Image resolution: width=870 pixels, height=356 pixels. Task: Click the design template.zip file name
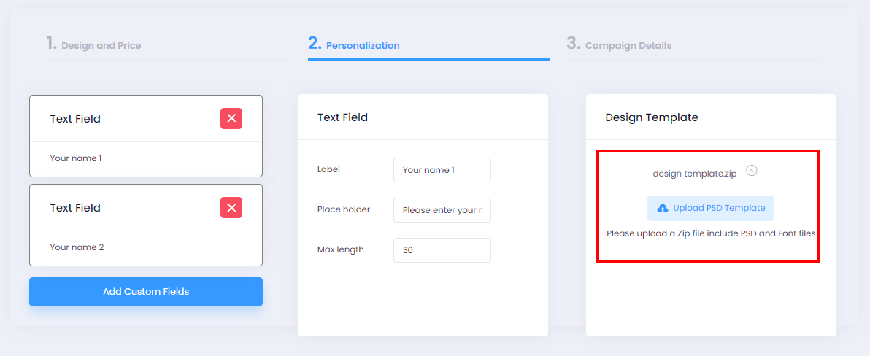(695, 174)
